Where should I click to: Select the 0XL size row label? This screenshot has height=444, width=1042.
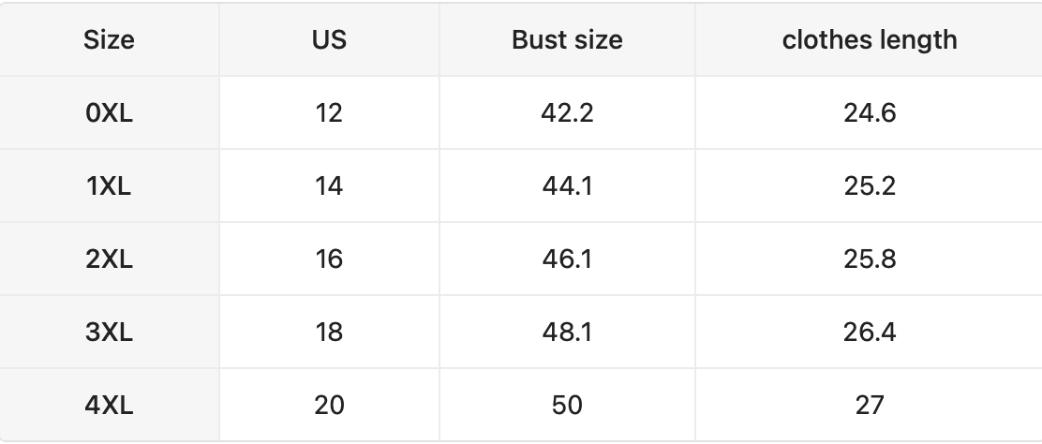point(109,113)
